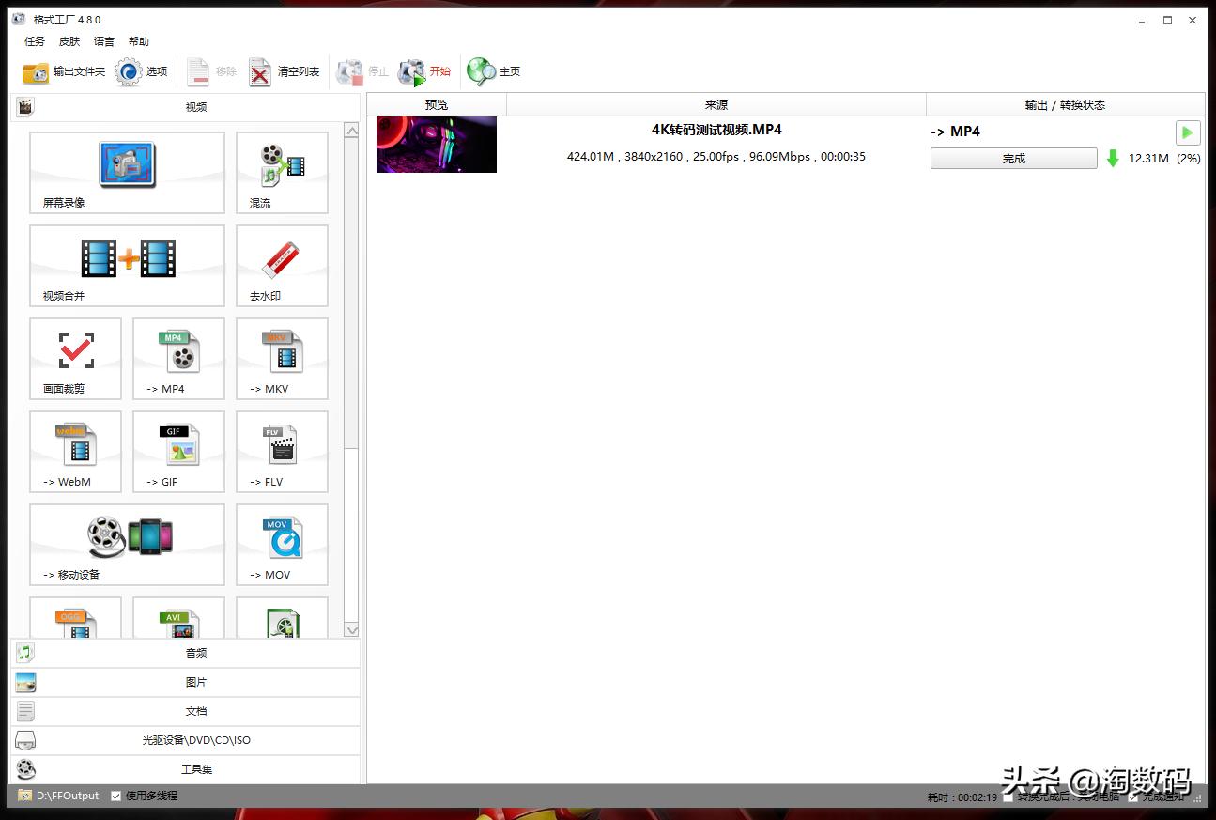Open the 输出文件夹 output folder
The image size is (1216, 820).
[x=64, y=70]
